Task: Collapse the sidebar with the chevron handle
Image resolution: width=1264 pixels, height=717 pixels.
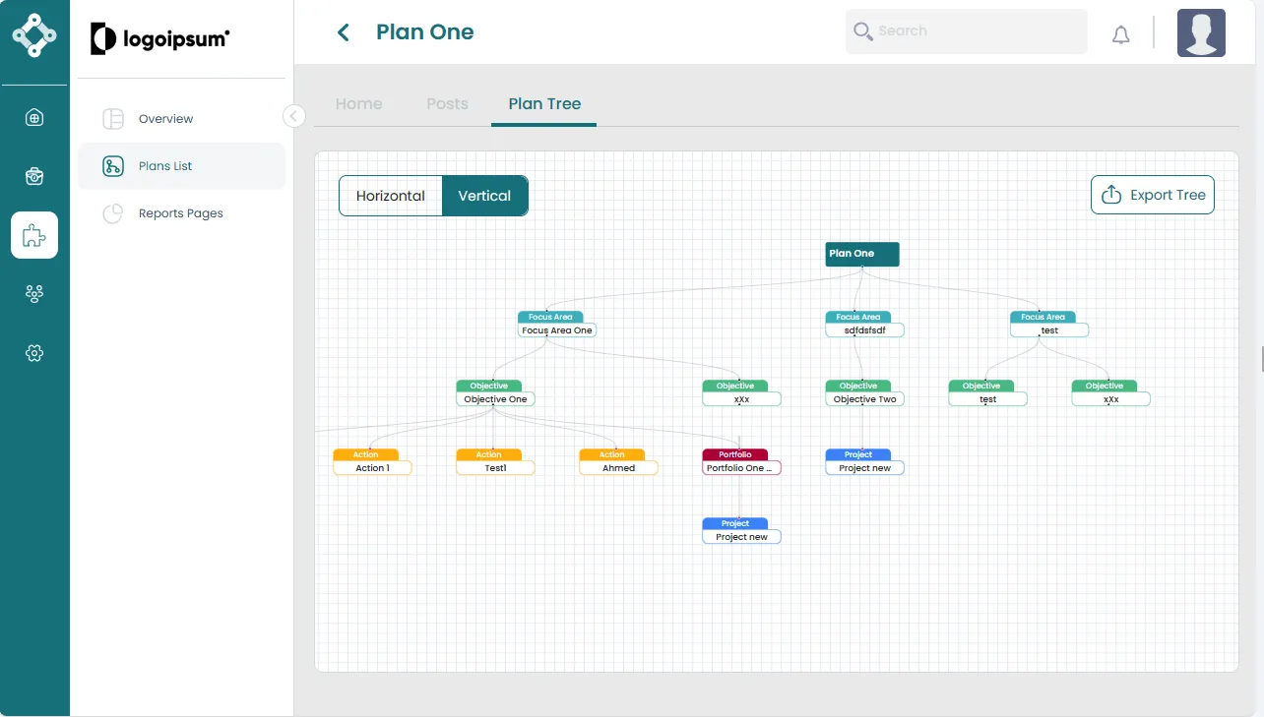Action: click(x=293, y=116)
